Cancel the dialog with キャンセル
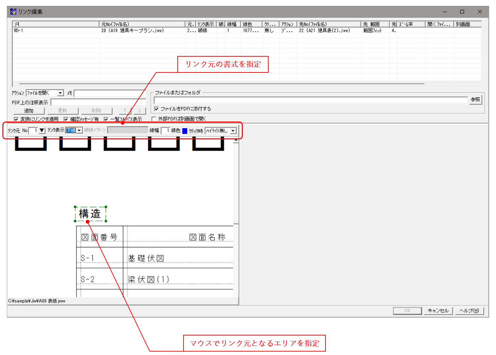496x355 pixels. [x=438, y=310]
